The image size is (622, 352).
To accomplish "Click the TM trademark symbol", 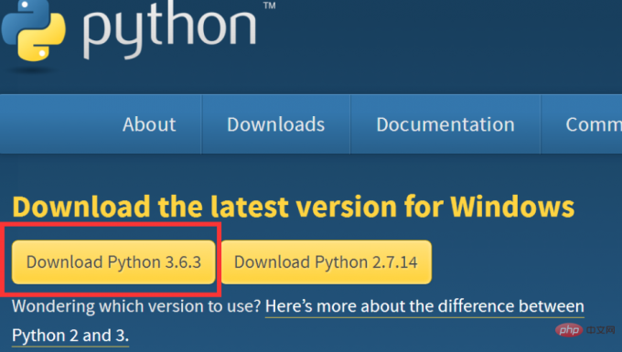I will pos(269,5).
